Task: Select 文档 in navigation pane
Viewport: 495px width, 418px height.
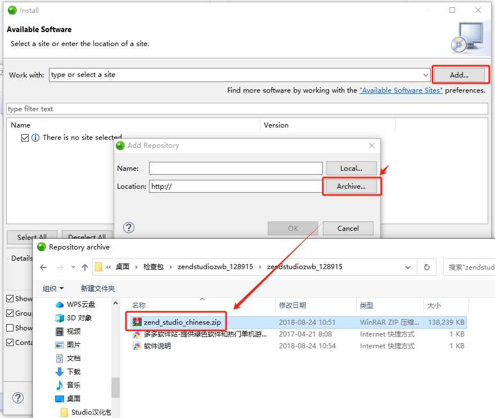Action: [68, 358]
